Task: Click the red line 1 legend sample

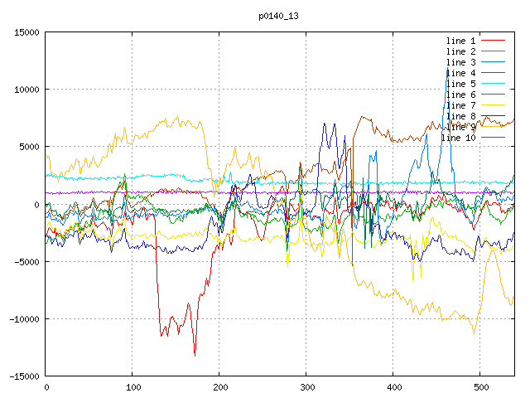Action: point(493,41)
